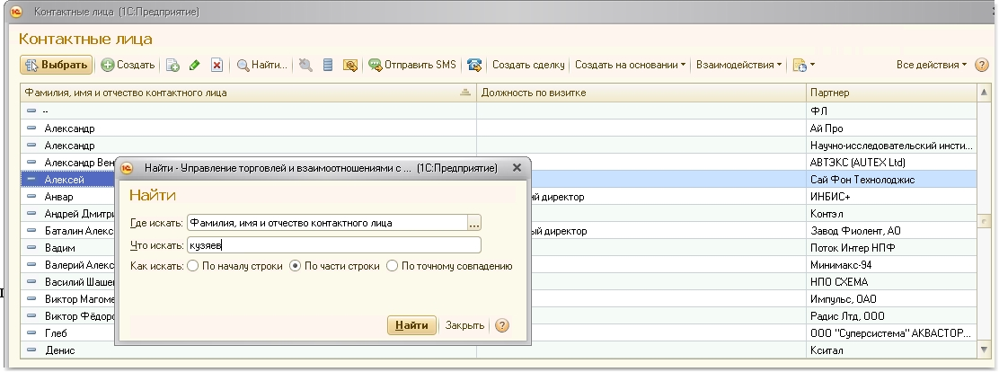This screenshot has width=999, height=372.
Task: Click the list view settings icon
Action: pos(328,65)
